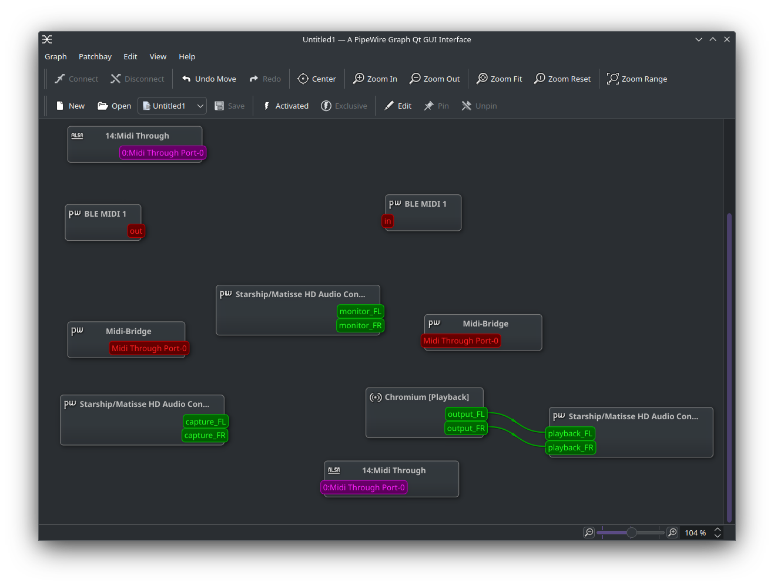Open the Help menu

pyautogui.click(x=187, y=56)
